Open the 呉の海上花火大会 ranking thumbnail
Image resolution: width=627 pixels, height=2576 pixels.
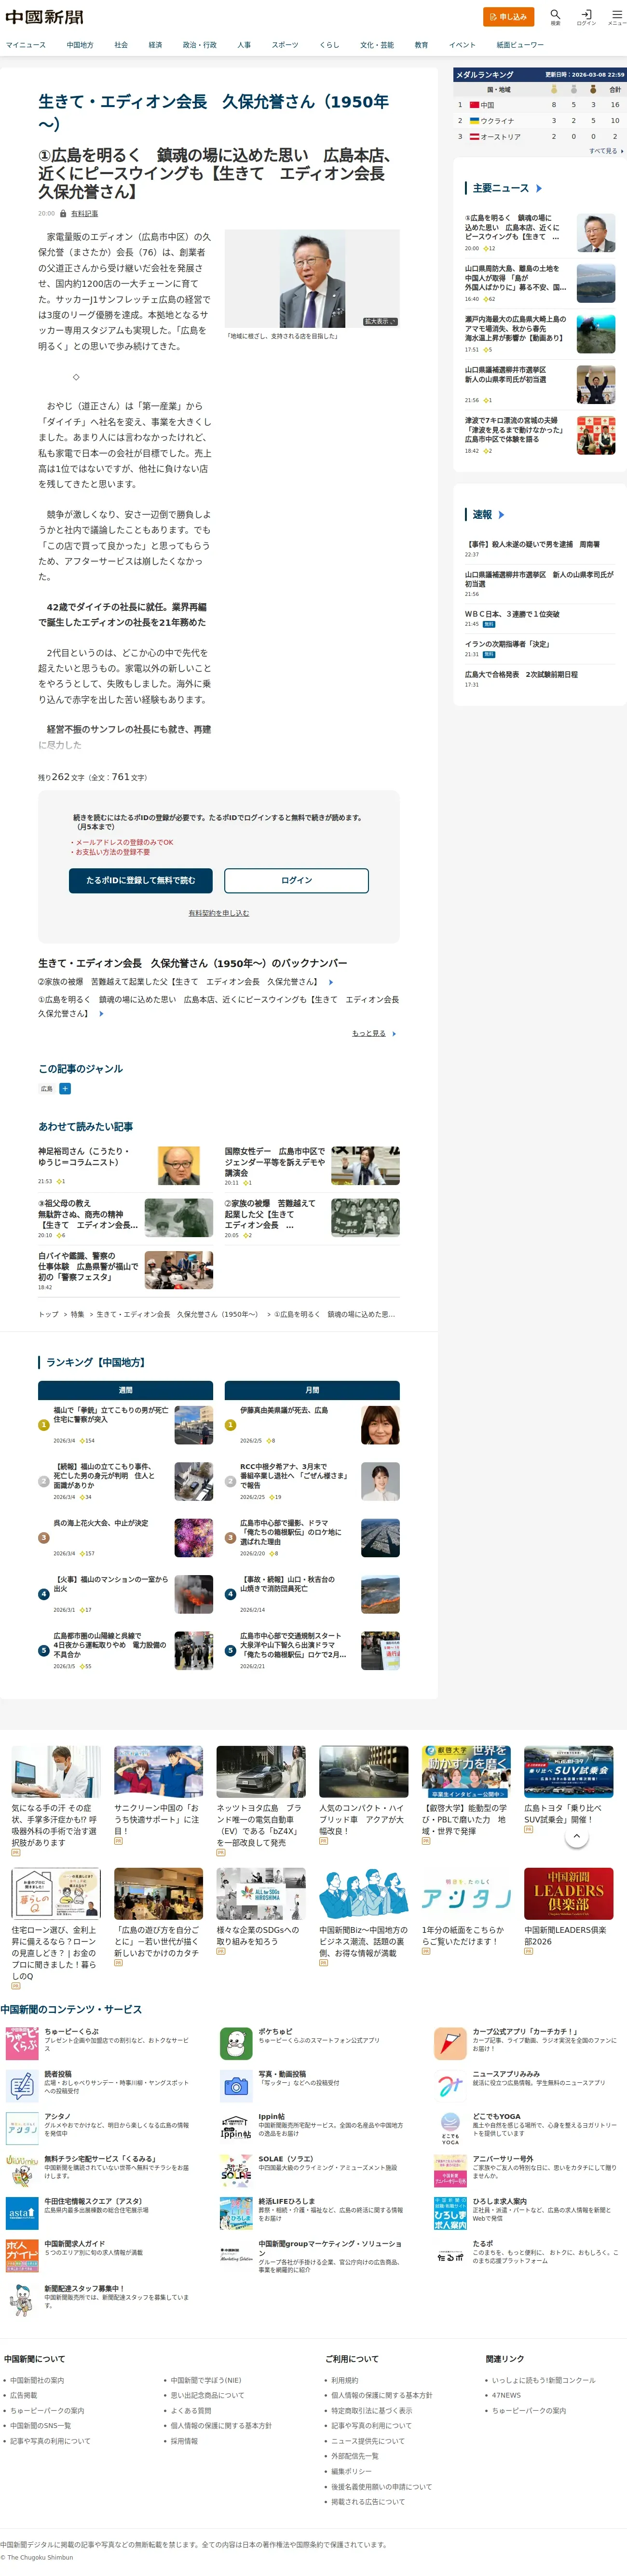click(194, 1538)
